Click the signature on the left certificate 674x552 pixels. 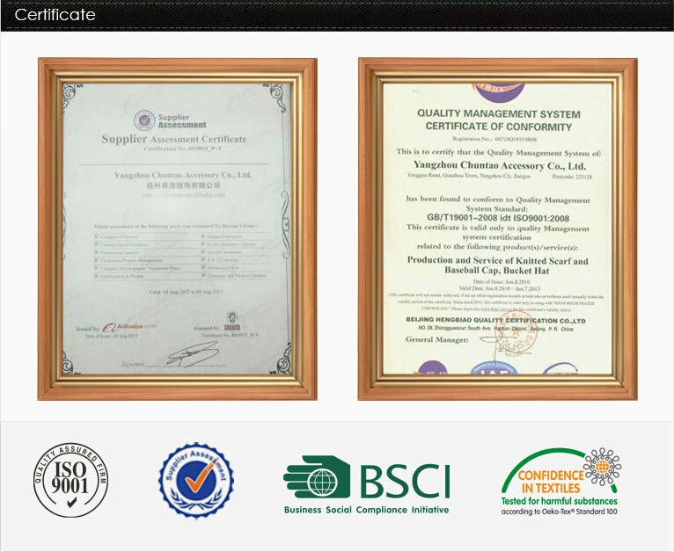tap(194, 354)
